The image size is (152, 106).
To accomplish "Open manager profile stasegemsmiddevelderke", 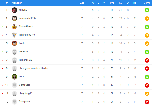I will pos(33,68).
